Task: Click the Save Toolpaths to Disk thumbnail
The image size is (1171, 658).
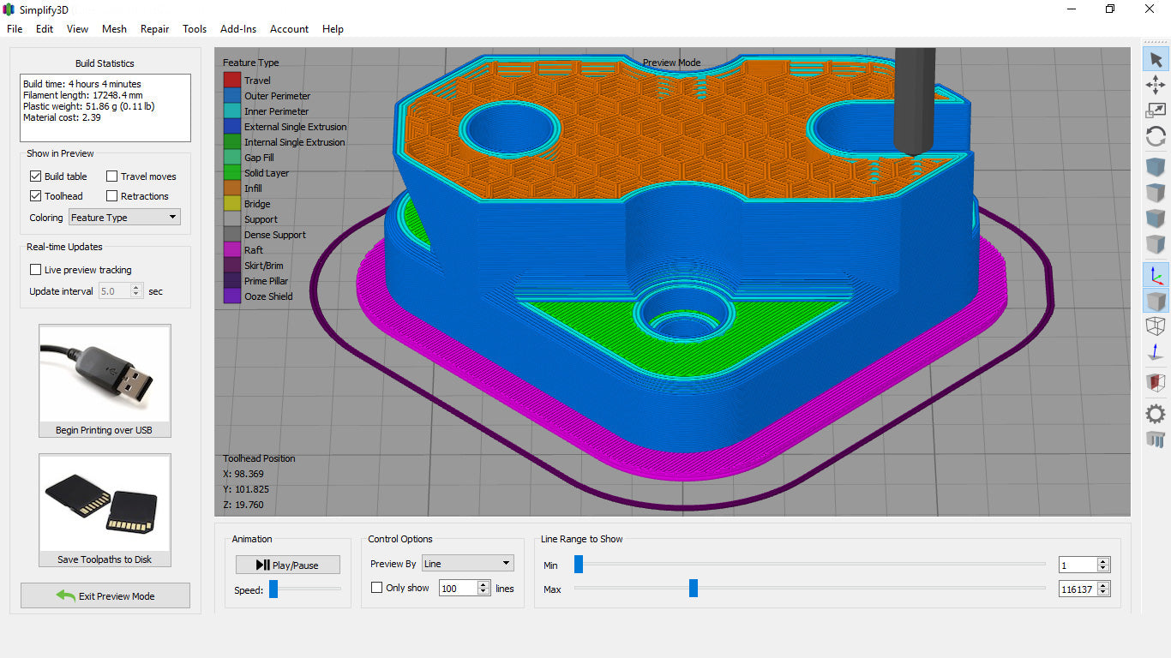Action: tap(105, 510)
